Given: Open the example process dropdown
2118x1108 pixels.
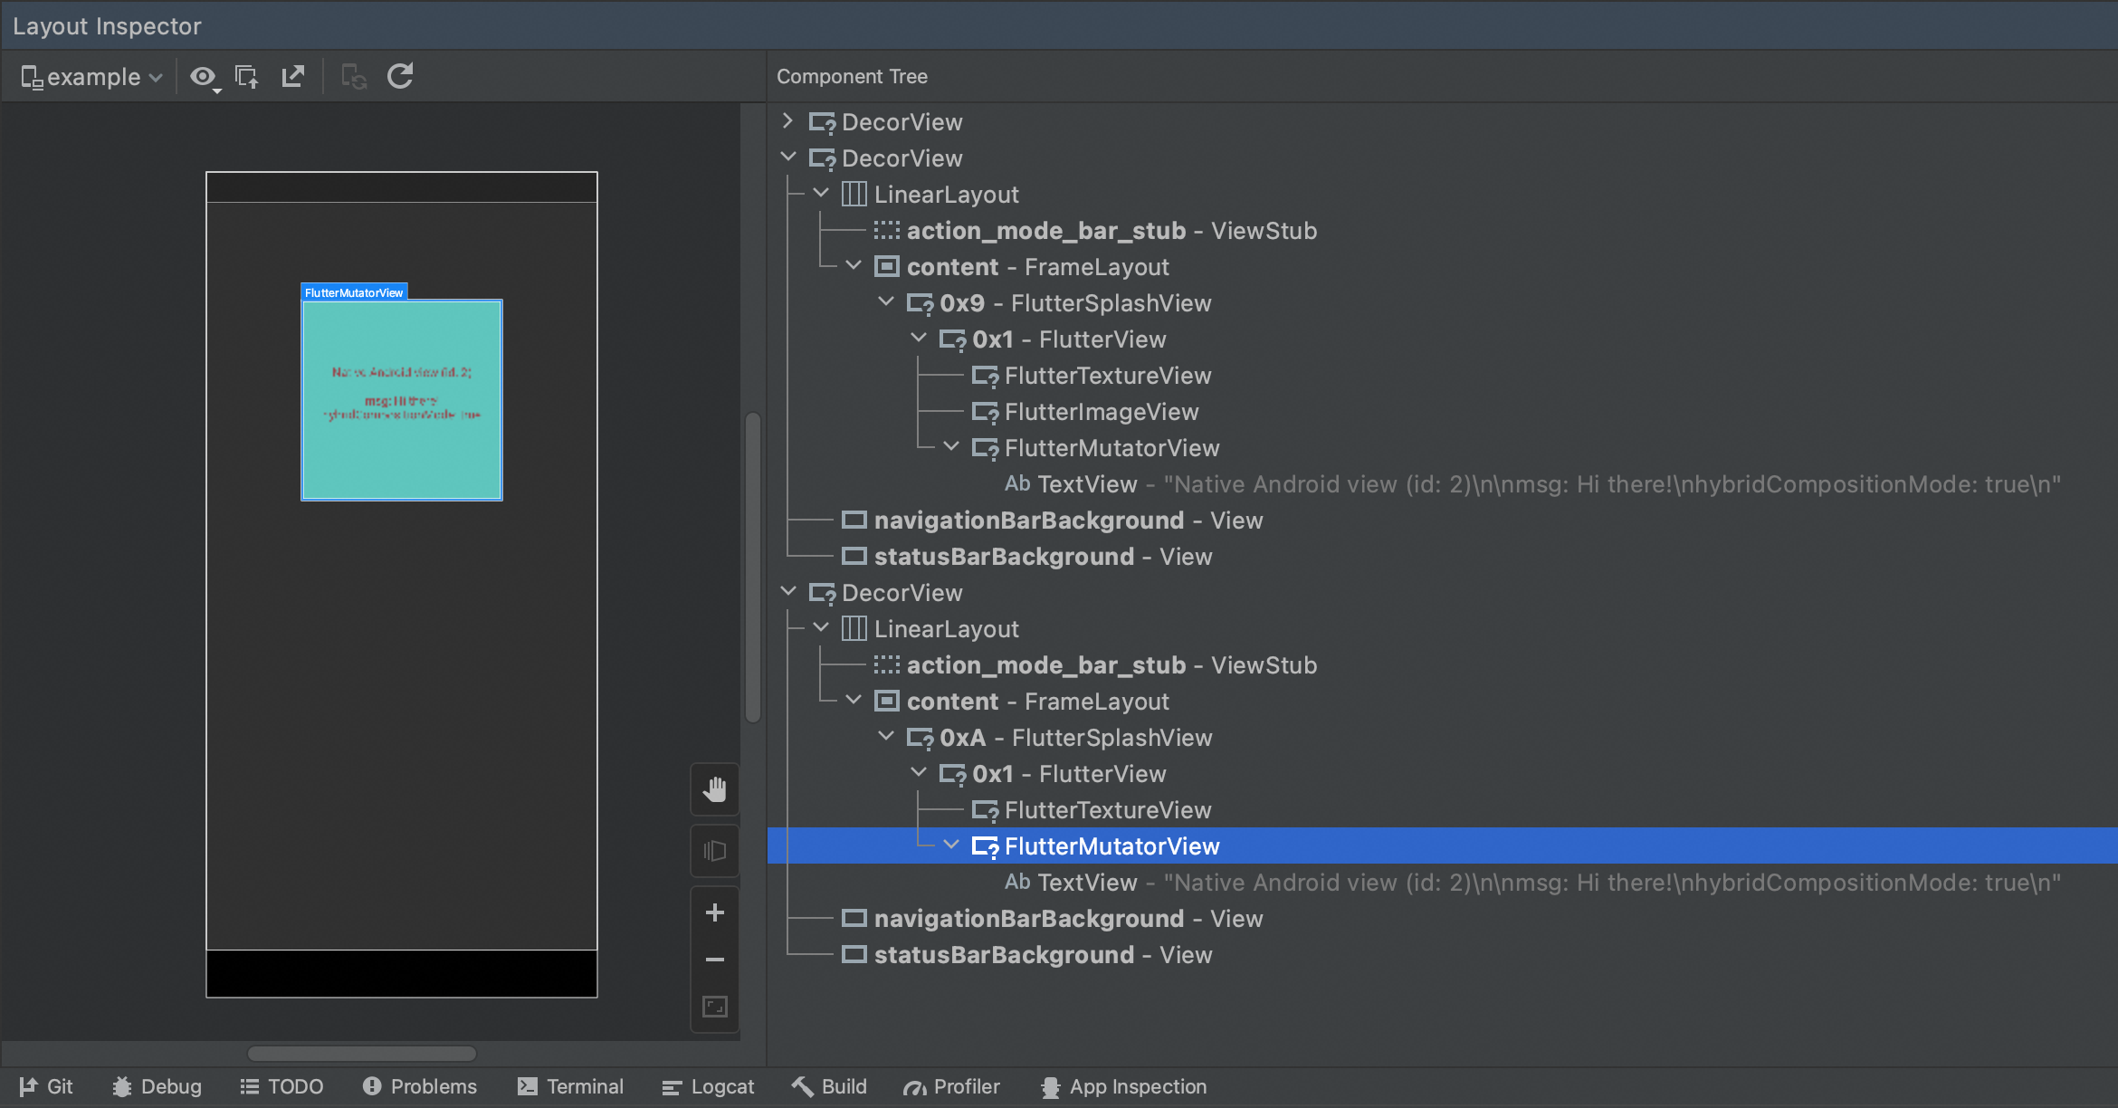Looking at the screenshot, I should click(x=91, y=76).
